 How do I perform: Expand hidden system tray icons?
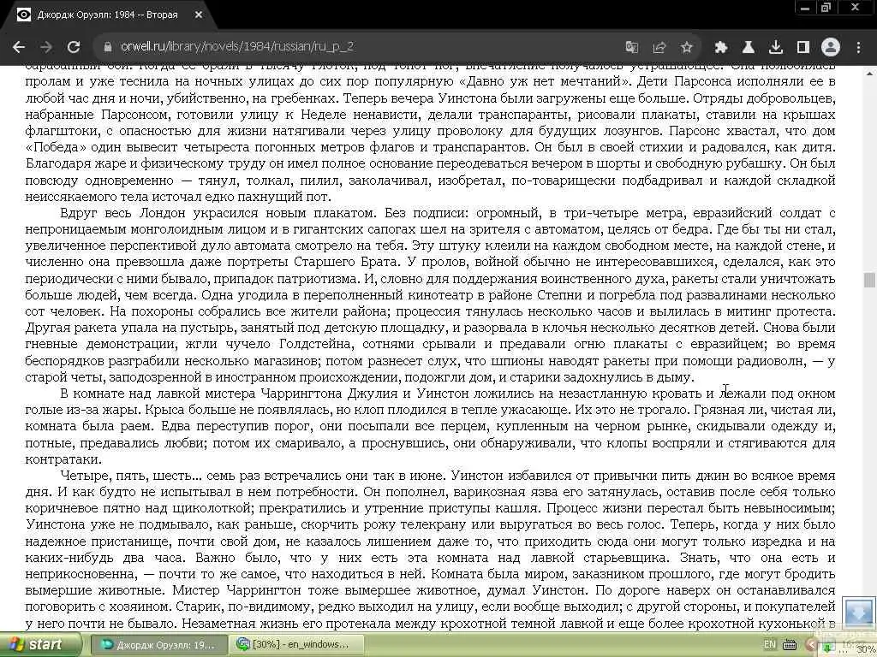pyautogui.click(x=811, y=645)
